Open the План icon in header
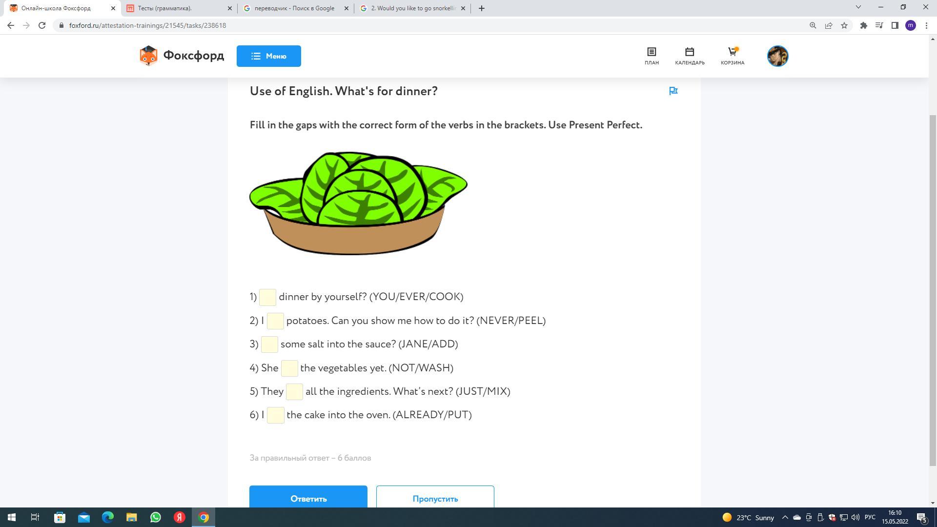The height and width of the screenshot is (527, 937). (x=652, y=56)
